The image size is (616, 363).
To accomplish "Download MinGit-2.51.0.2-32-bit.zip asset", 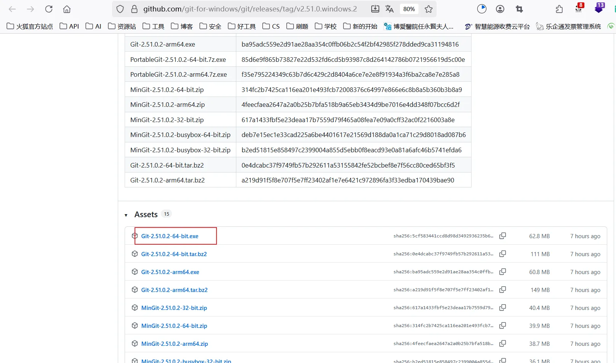I will pos(174,308).
